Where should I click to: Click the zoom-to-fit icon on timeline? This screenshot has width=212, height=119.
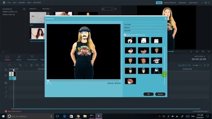point(183,65)
